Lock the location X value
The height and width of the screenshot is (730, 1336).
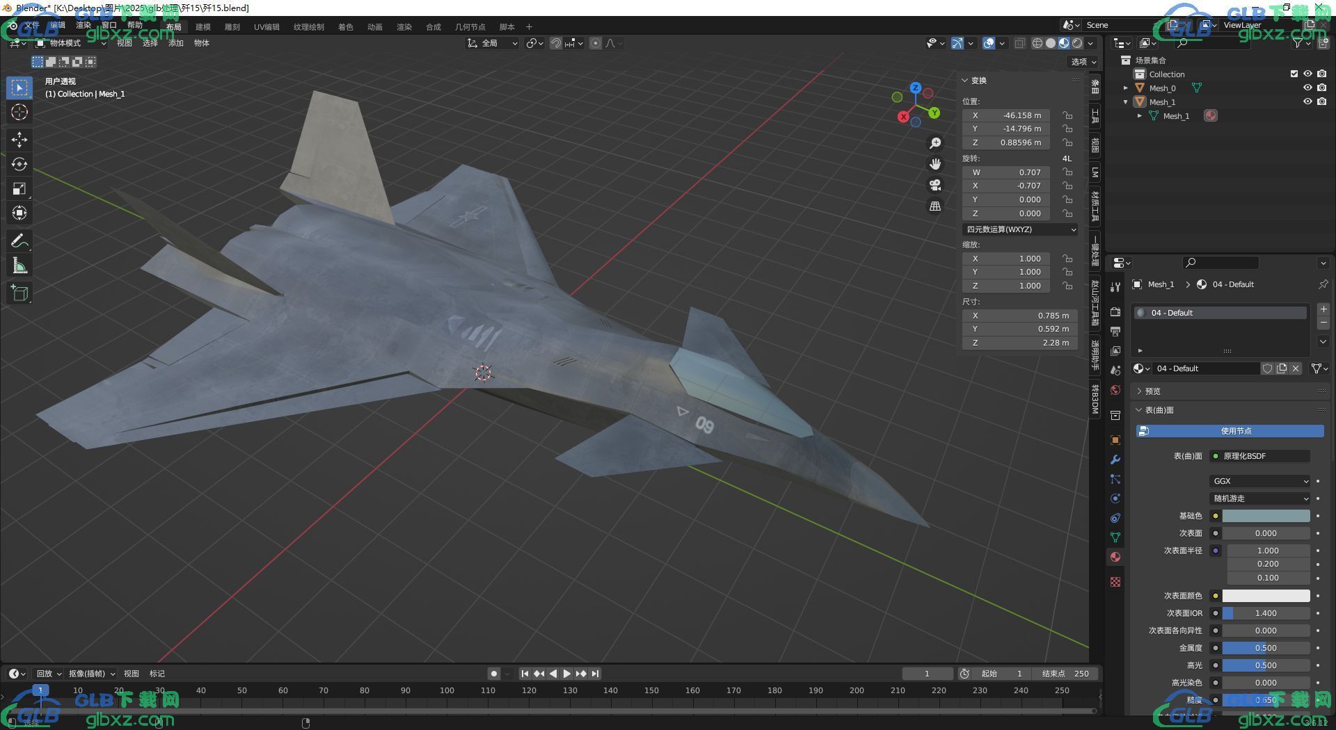click(x=1067, y=115)
